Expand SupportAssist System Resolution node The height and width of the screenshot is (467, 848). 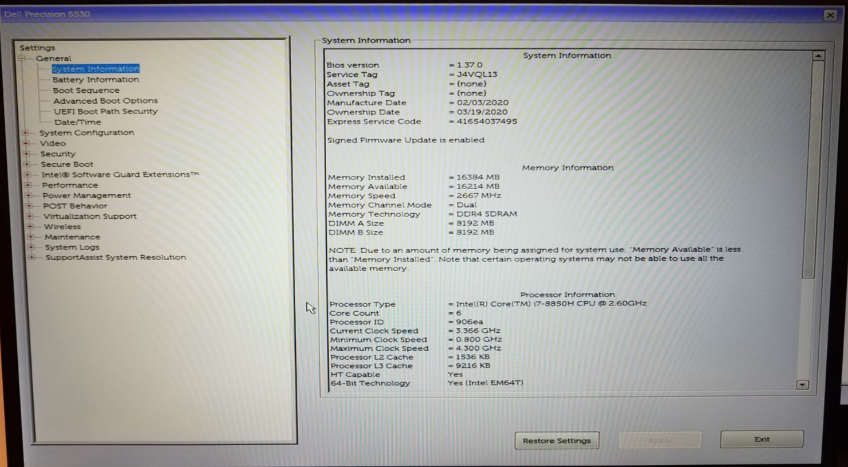coord(32,257)
